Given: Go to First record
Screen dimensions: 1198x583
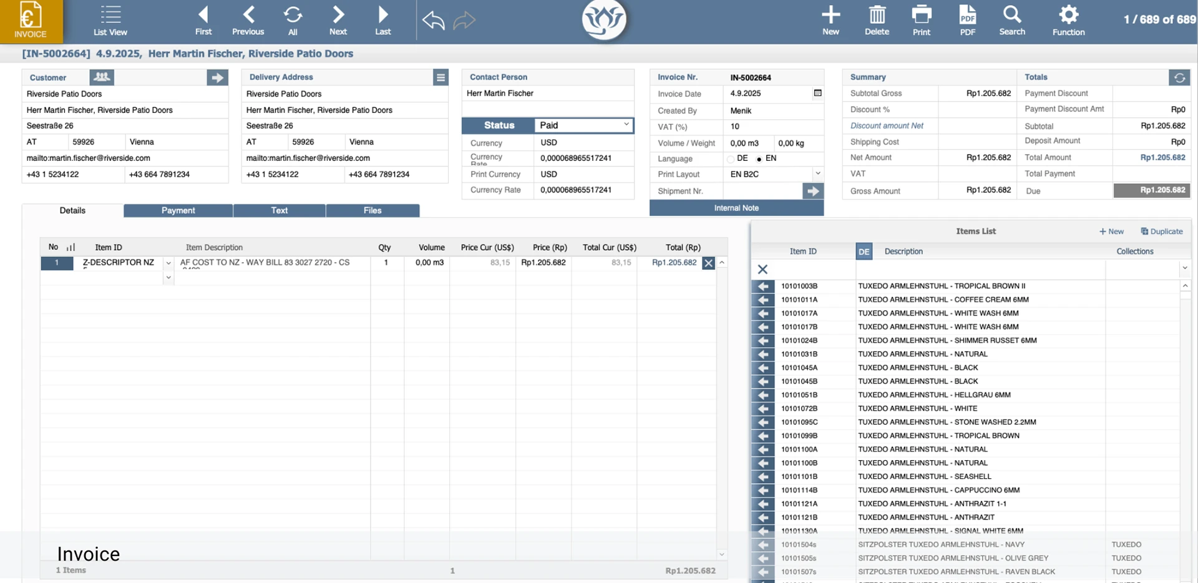Looking at the screenshot, I should coord(203,21).
